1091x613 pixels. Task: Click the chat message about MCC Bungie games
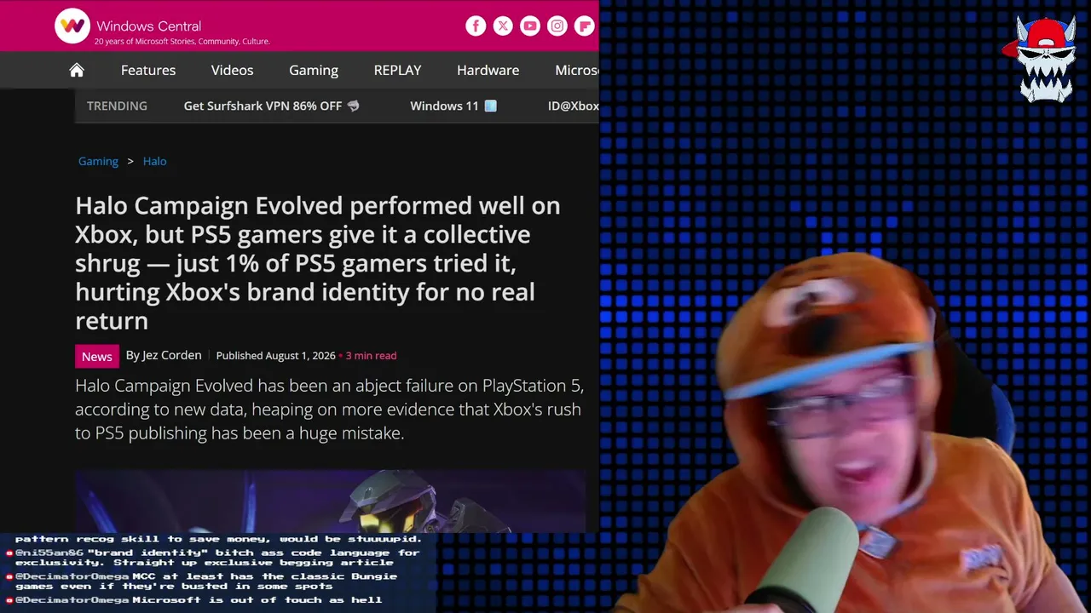[x=201, y=581]
